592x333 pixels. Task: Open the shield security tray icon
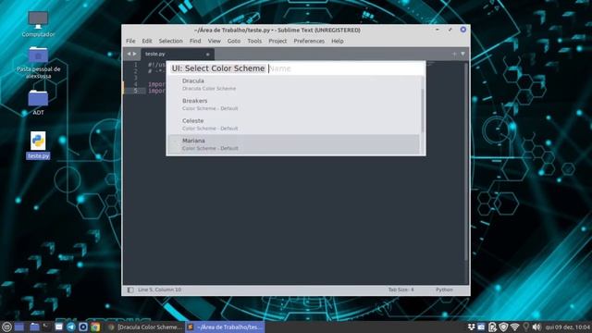pos(503,327)
